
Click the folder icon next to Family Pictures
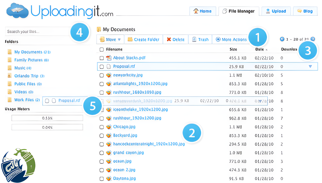click(10, 60)
